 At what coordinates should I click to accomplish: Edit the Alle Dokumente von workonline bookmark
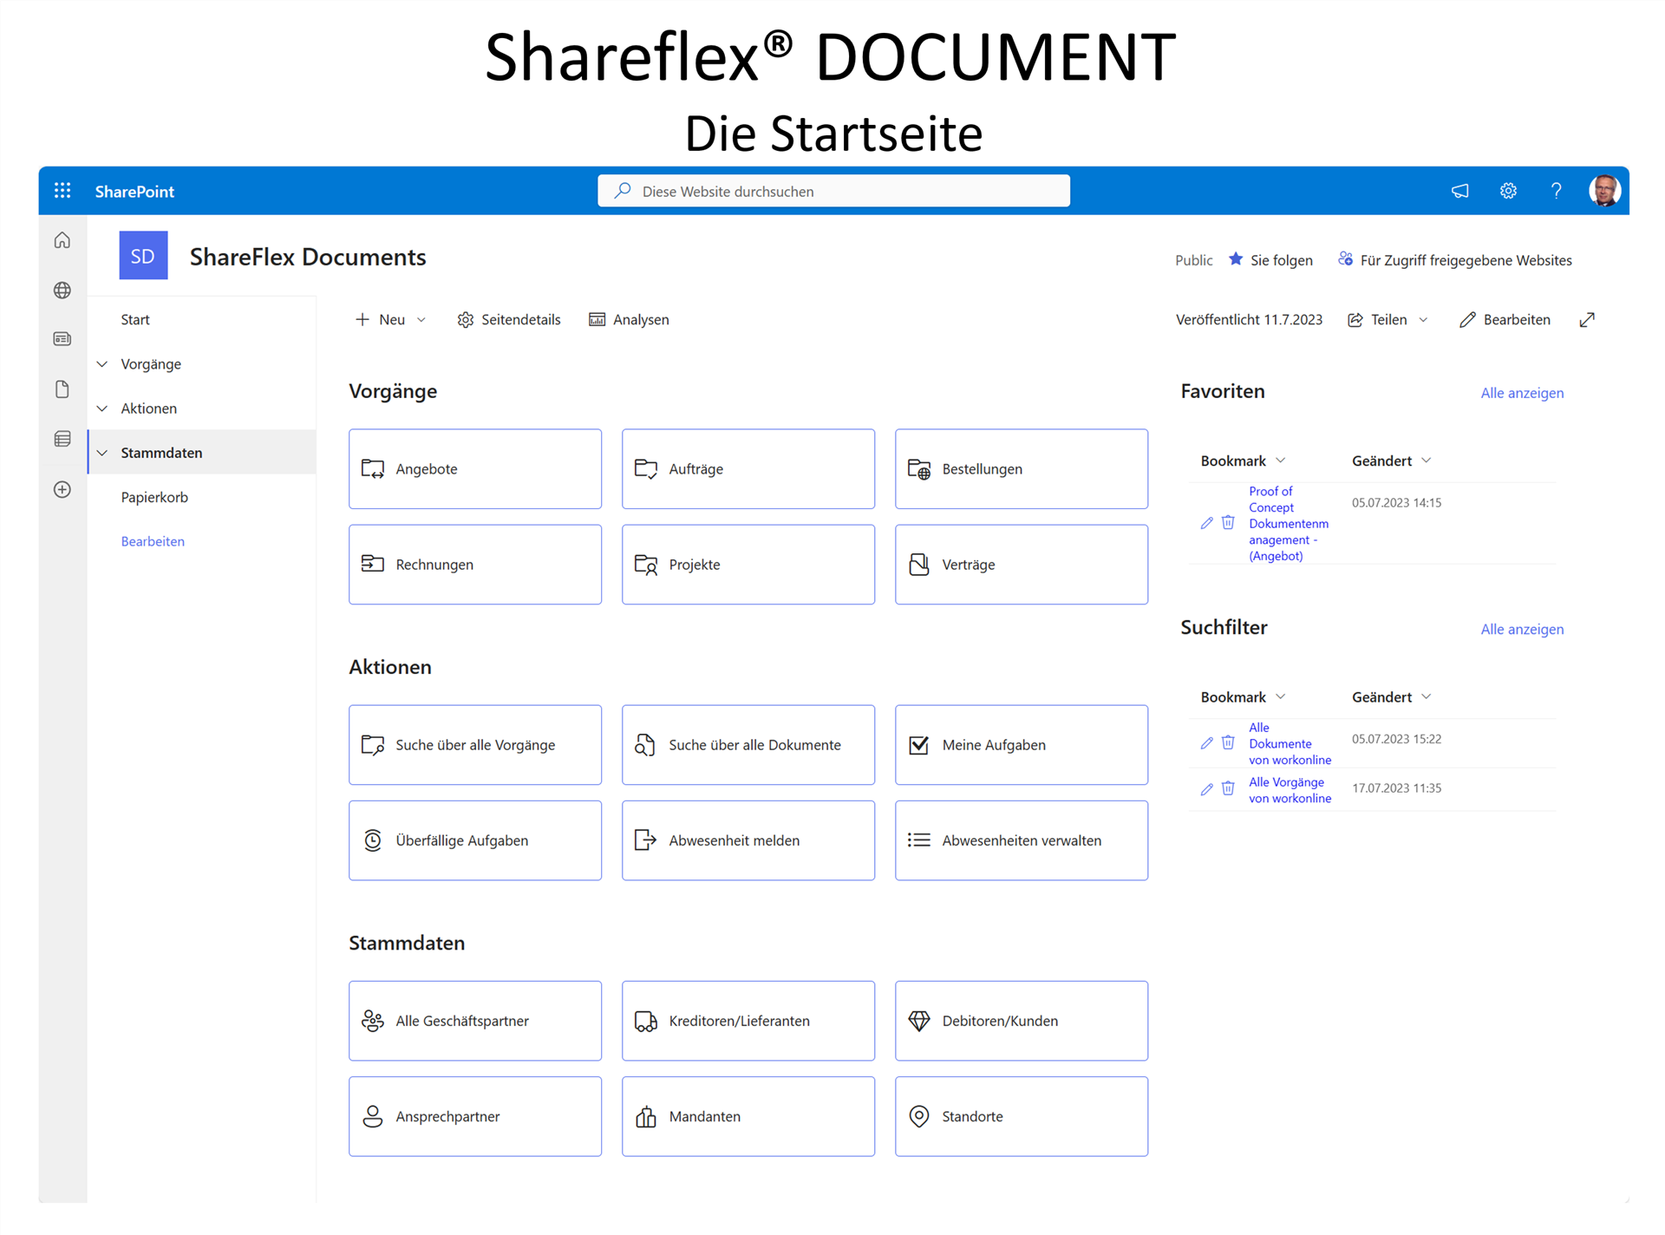click(1206, 743)
